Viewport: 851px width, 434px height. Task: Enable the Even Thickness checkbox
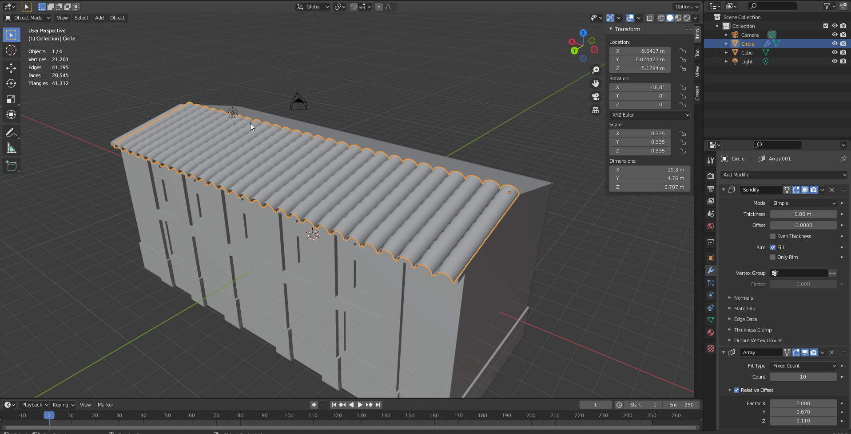(773, 236)
